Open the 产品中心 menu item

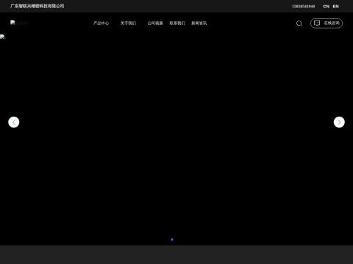pos(101,23)
